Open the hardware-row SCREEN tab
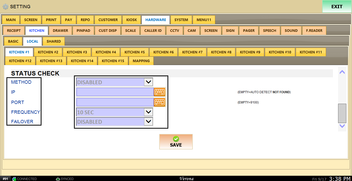 [x=211, y=31]
